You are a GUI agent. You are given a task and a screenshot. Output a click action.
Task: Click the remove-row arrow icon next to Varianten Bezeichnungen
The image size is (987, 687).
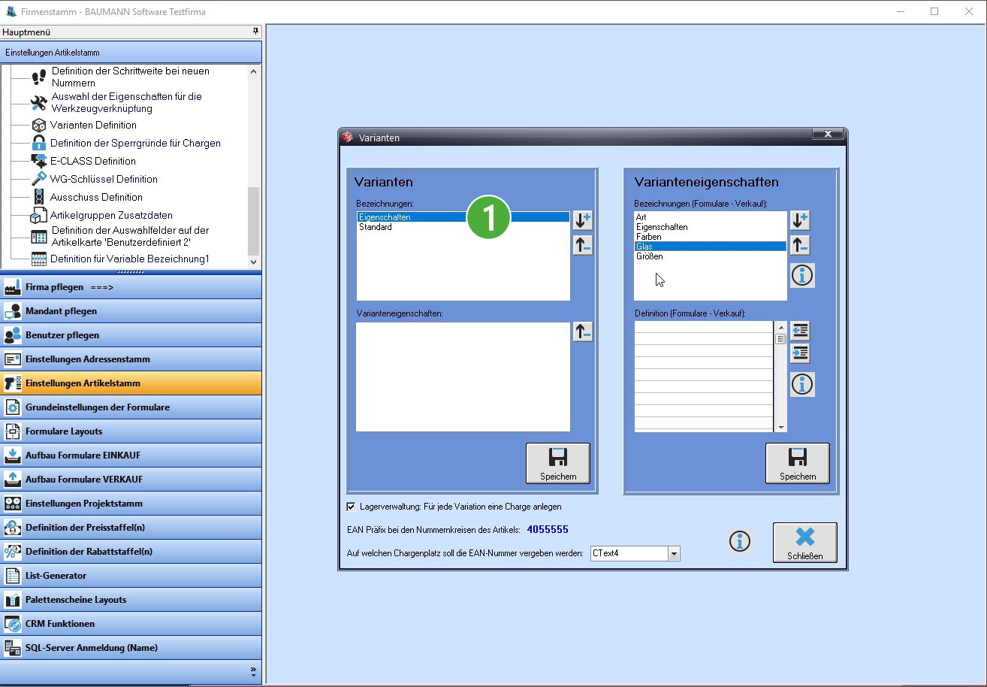tap(583, 245)
